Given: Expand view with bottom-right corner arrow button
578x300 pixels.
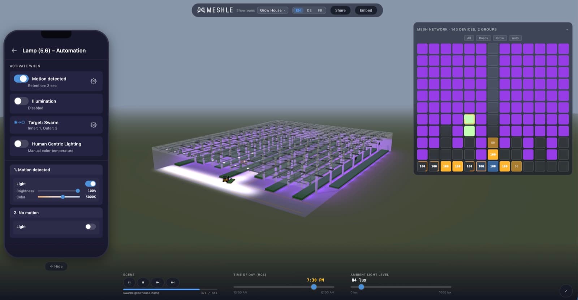Looking at the screenshot, I should [x=566, y=291].
